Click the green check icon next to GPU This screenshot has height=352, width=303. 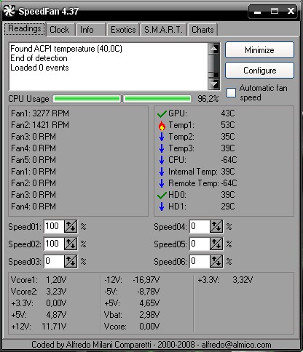162,113
